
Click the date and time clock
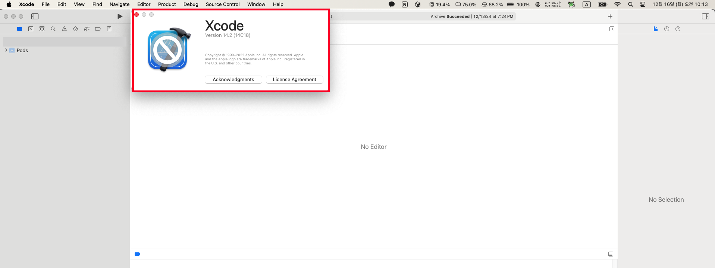(680, 4)
